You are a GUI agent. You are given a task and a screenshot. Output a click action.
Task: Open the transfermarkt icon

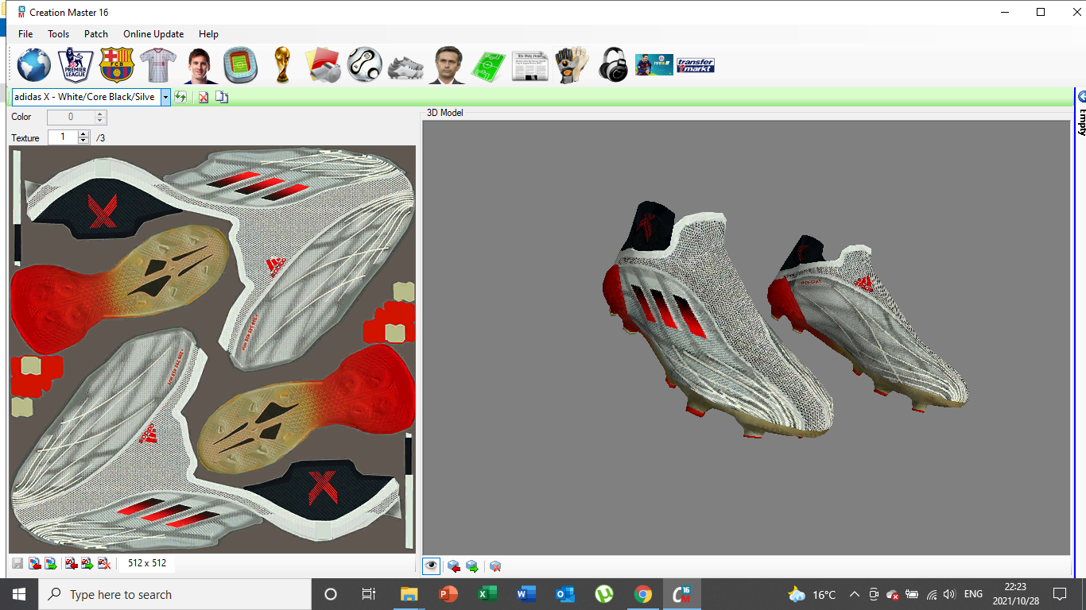tap(695, 65)
